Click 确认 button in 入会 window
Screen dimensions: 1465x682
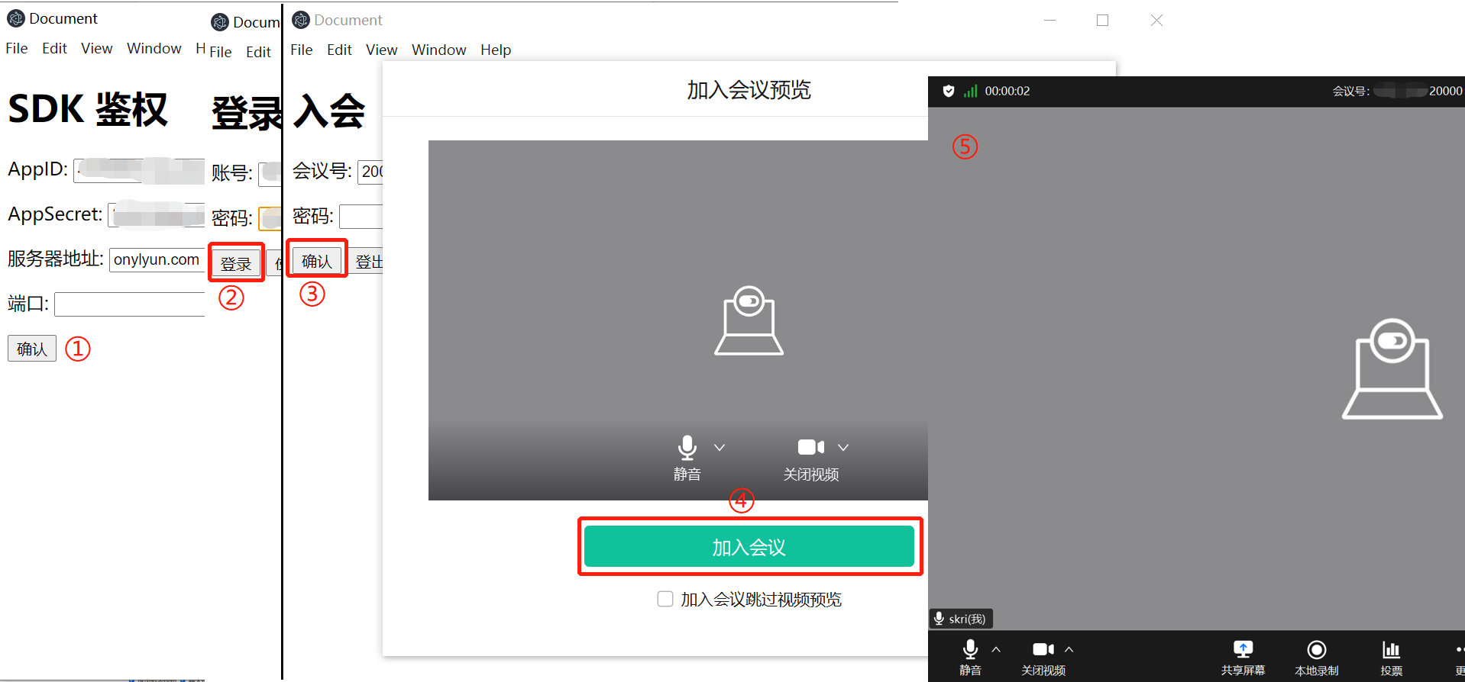point(317,261)
